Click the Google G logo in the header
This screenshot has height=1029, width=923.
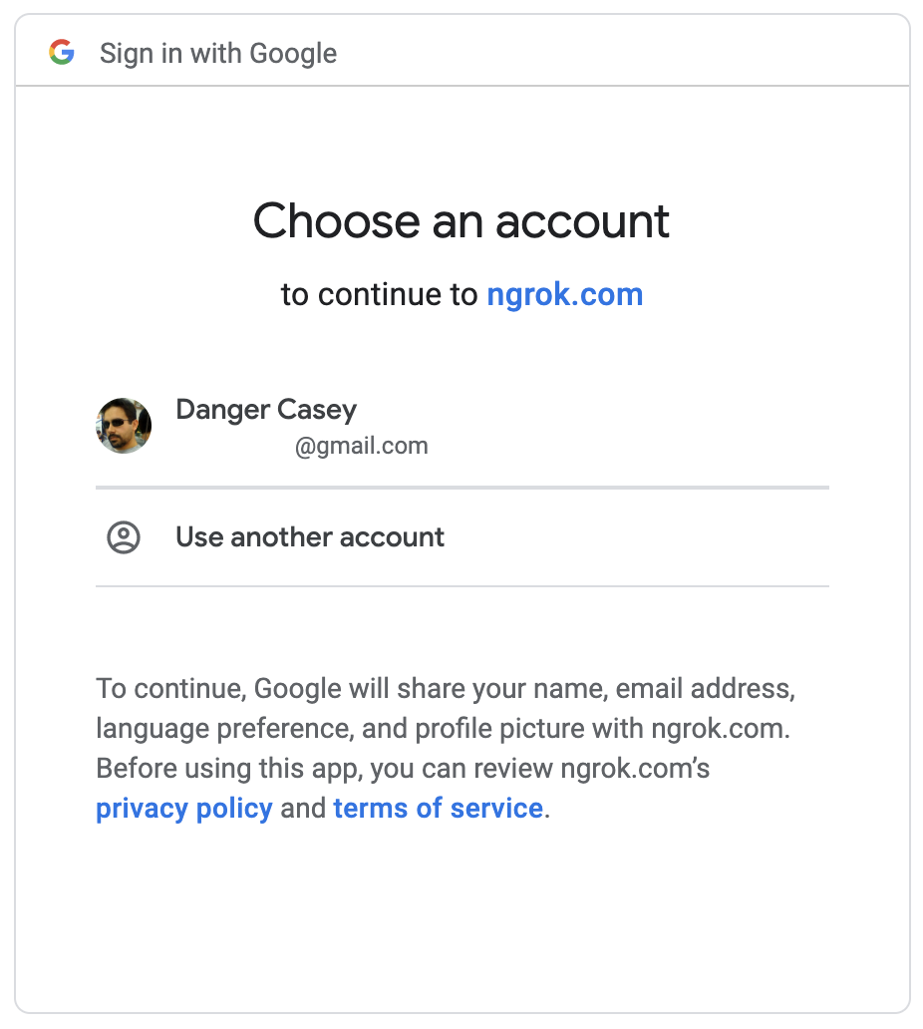[63, 52]
